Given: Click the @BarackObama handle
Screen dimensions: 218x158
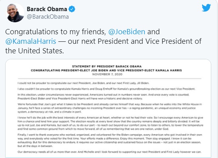Looking at the screenshot, I should 48,17.
